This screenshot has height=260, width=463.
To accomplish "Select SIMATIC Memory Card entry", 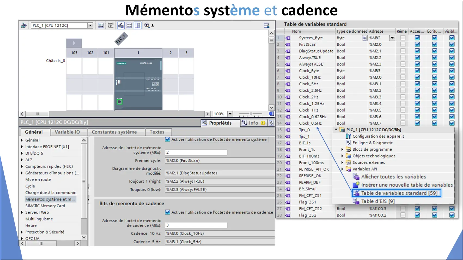I will point(45,206).
